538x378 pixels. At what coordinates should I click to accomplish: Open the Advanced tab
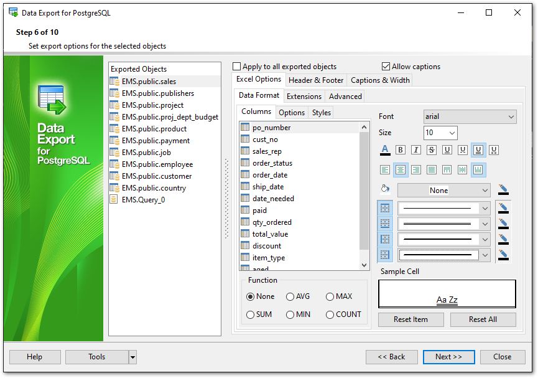[x=345, y=97]
